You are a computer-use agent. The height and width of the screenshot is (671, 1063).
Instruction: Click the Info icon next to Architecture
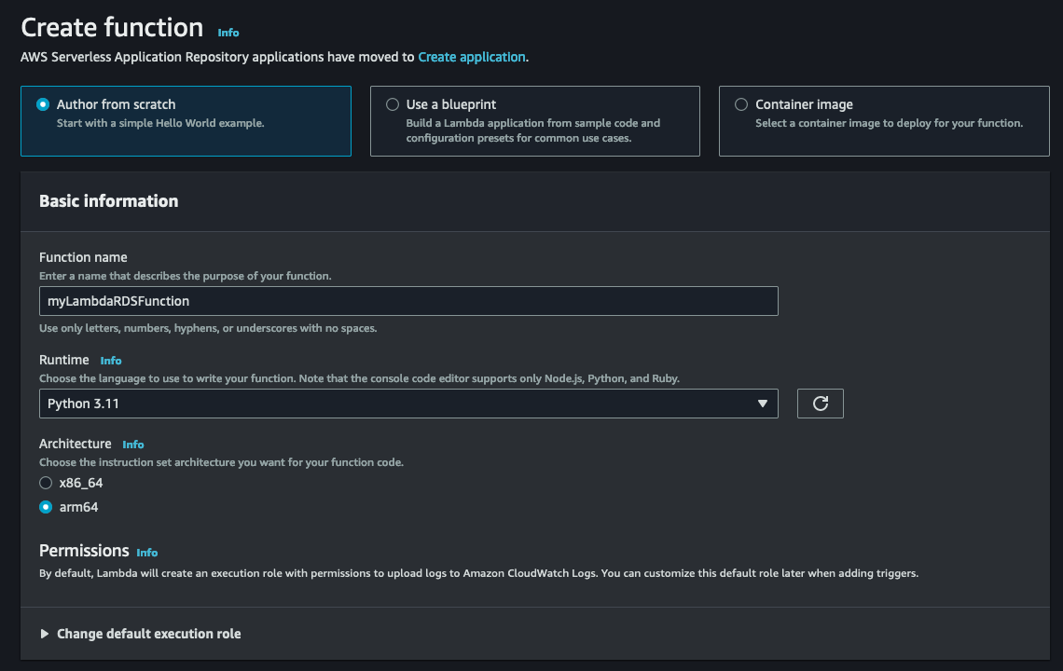coord(133,445)
